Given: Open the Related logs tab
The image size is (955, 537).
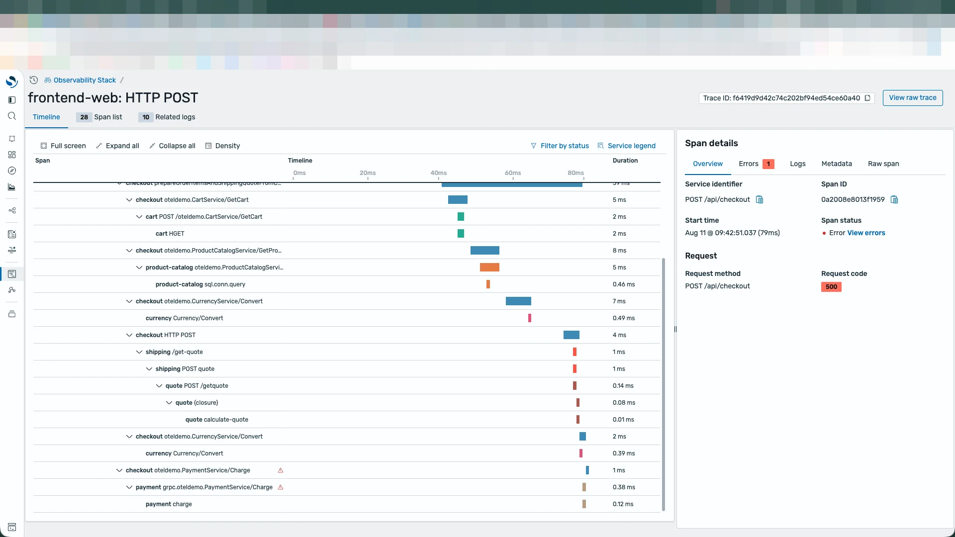Looking at the screenshot, I should pyautogui.click(x=167, y=117).
